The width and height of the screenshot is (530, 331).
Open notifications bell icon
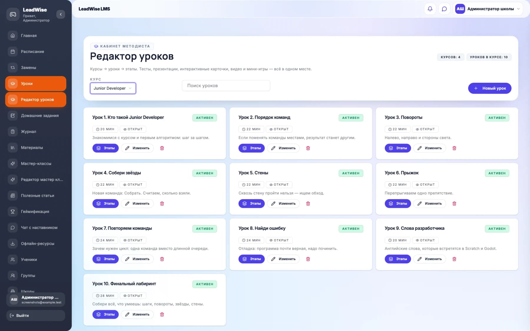point(430,9)
